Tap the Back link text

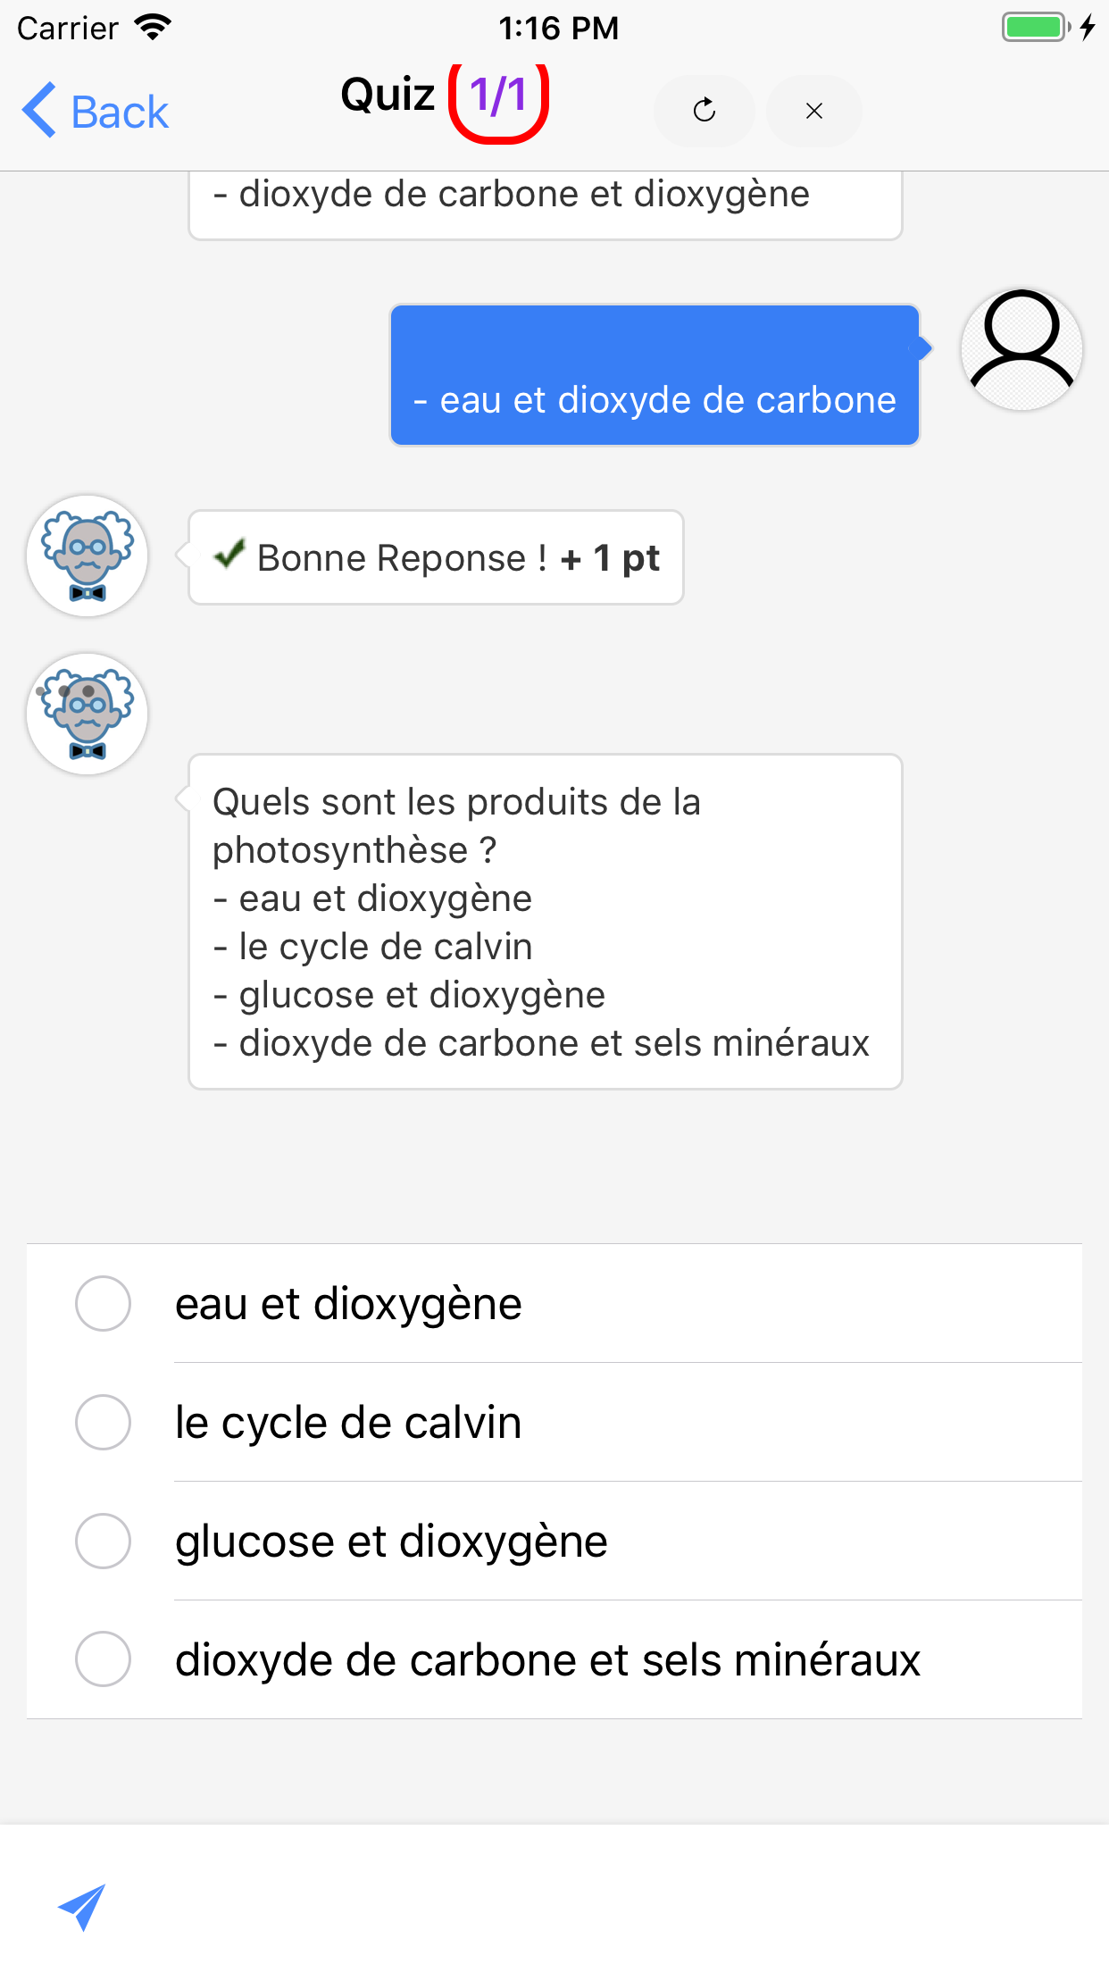click(120, 113)
